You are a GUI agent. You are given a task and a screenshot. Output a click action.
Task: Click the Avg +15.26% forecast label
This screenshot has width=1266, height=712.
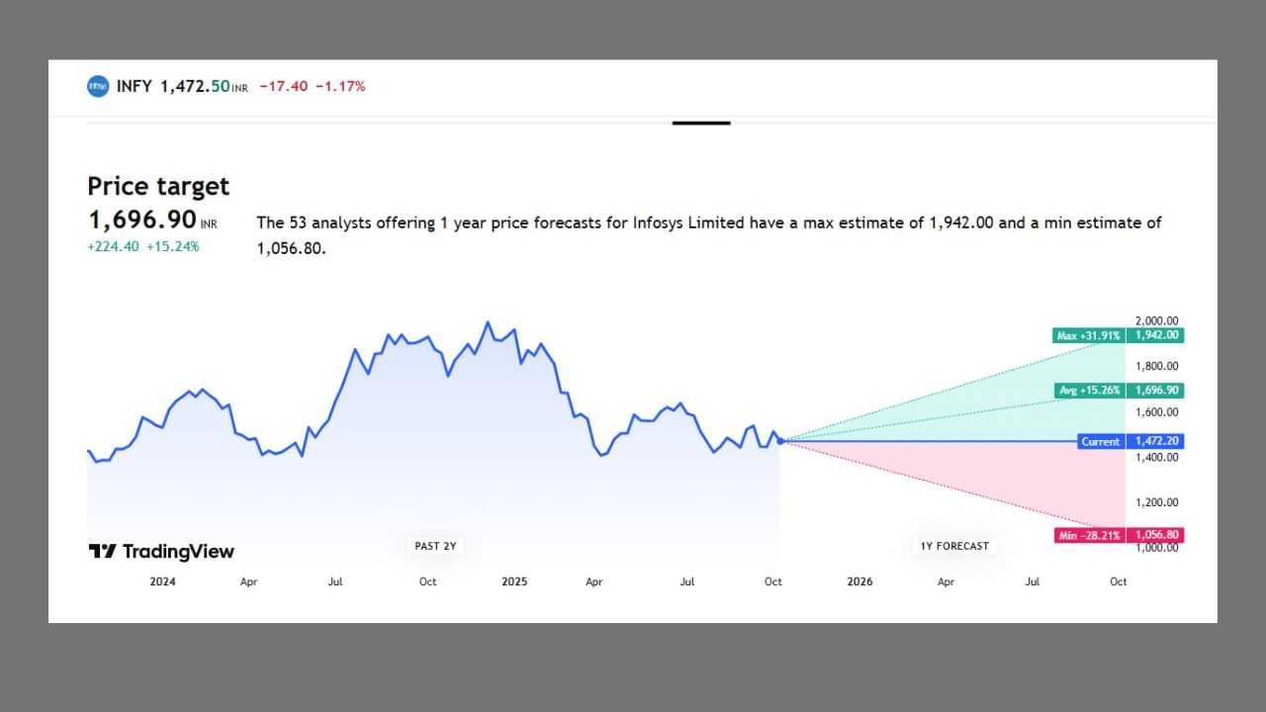1090,391
